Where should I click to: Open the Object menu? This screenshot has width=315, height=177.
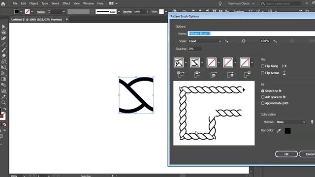coord(33,3)
